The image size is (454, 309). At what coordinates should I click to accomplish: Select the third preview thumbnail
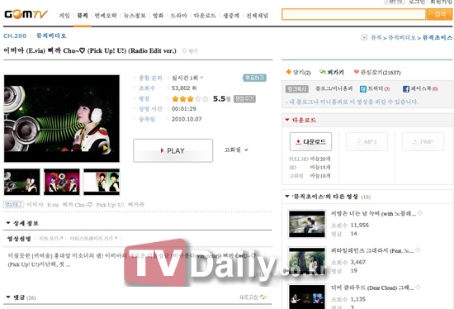(x=102, y=182)
